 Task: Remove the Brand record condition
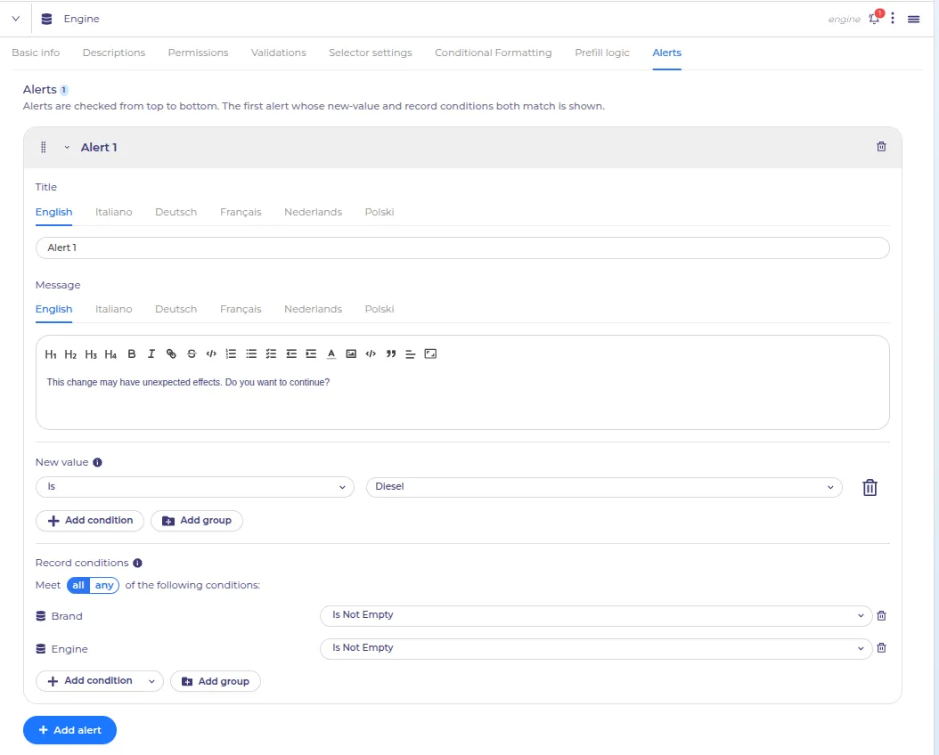point(881,615)
